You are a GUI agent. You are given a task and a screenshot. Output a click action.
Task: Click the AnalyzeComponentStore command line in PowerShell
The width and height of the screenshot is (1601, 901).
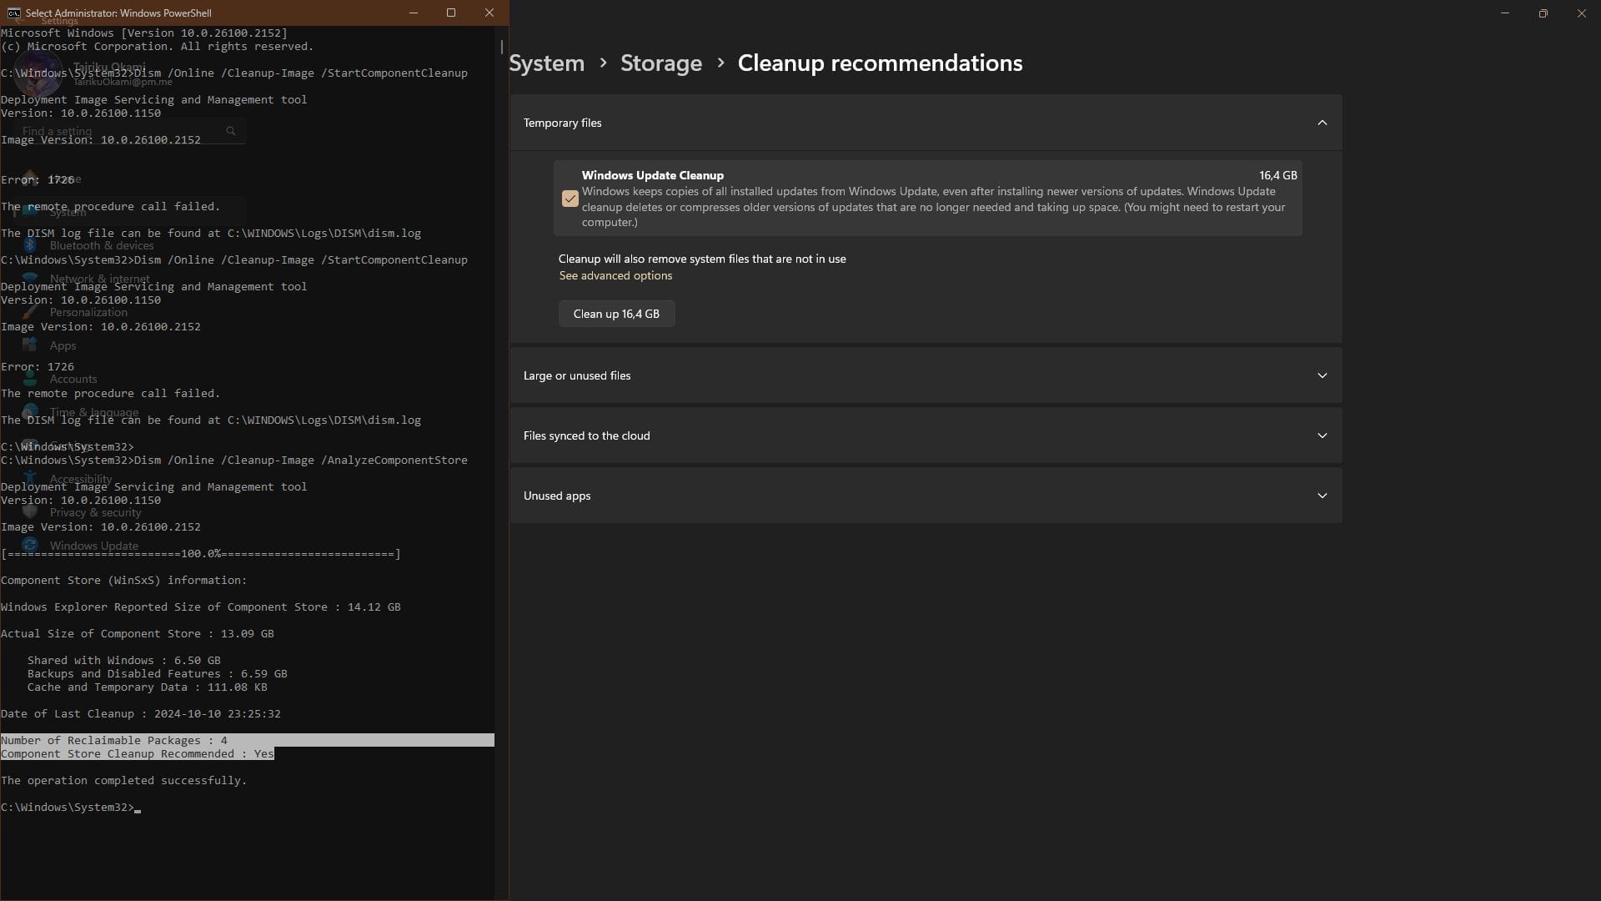click(234, 461)
